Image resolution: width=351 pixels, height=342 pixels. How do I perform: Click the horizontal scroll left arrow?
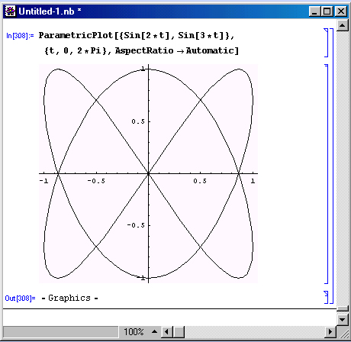pyautogui.click(x=167, y=331)
